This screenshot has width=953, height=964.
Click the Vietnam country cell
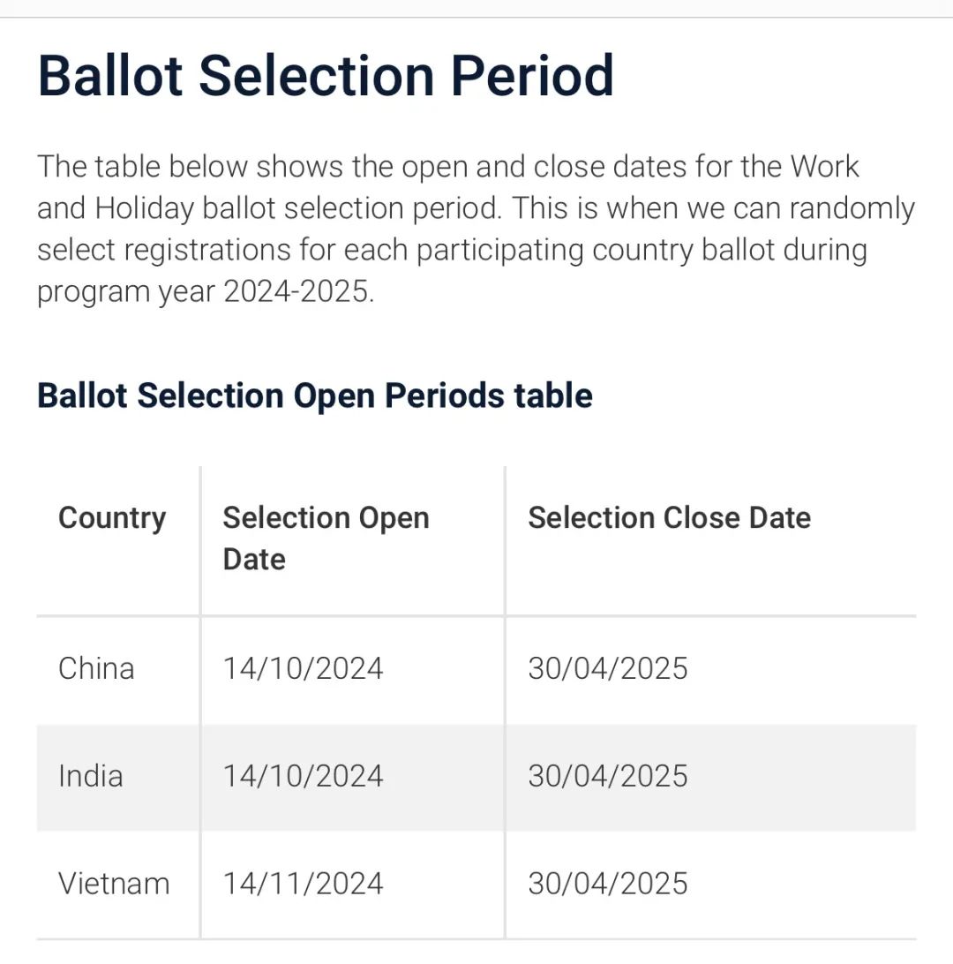(114, 884)
